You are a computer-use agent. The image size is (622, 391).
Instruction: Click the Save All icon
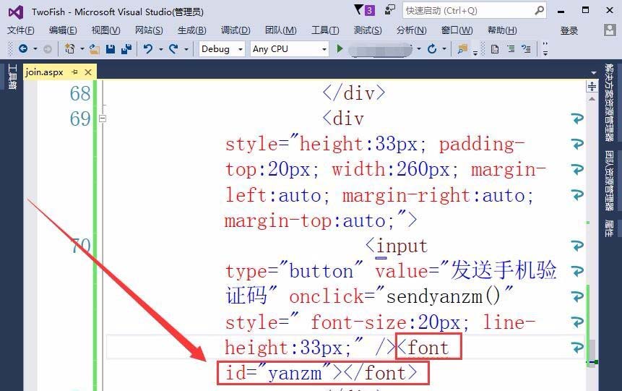126,49
